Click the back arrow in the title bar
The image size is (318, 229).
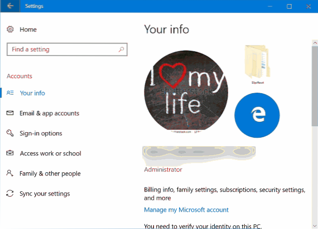coord(10,6)
